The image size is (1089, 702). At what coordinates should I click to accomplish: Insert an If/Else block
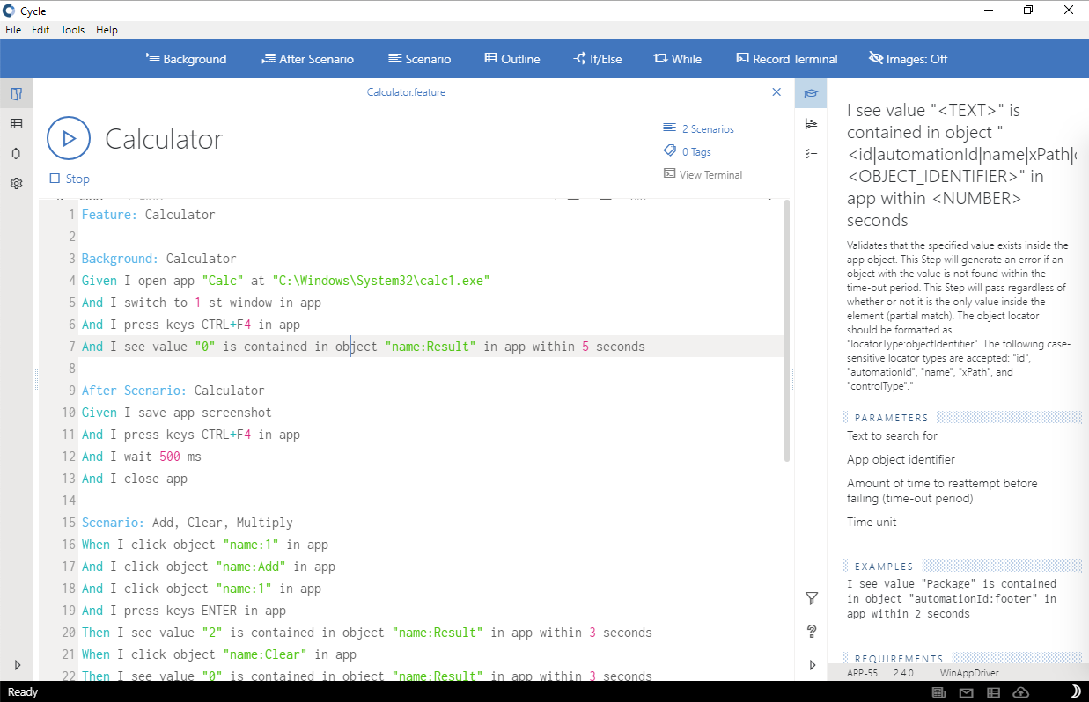pyautogui.click(x=598, y=59)
